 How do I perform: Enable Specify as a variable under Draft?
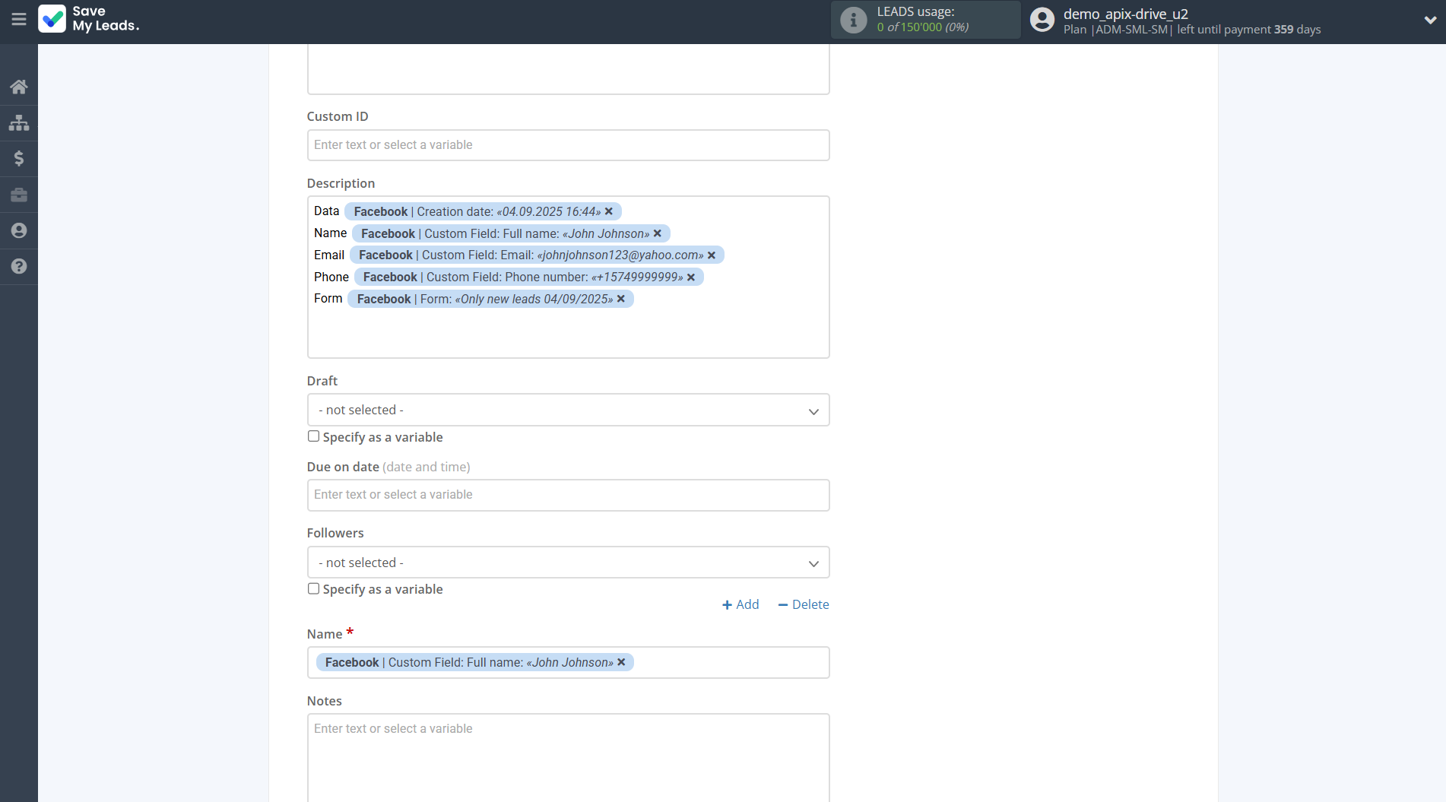click(x=313, y=436)
